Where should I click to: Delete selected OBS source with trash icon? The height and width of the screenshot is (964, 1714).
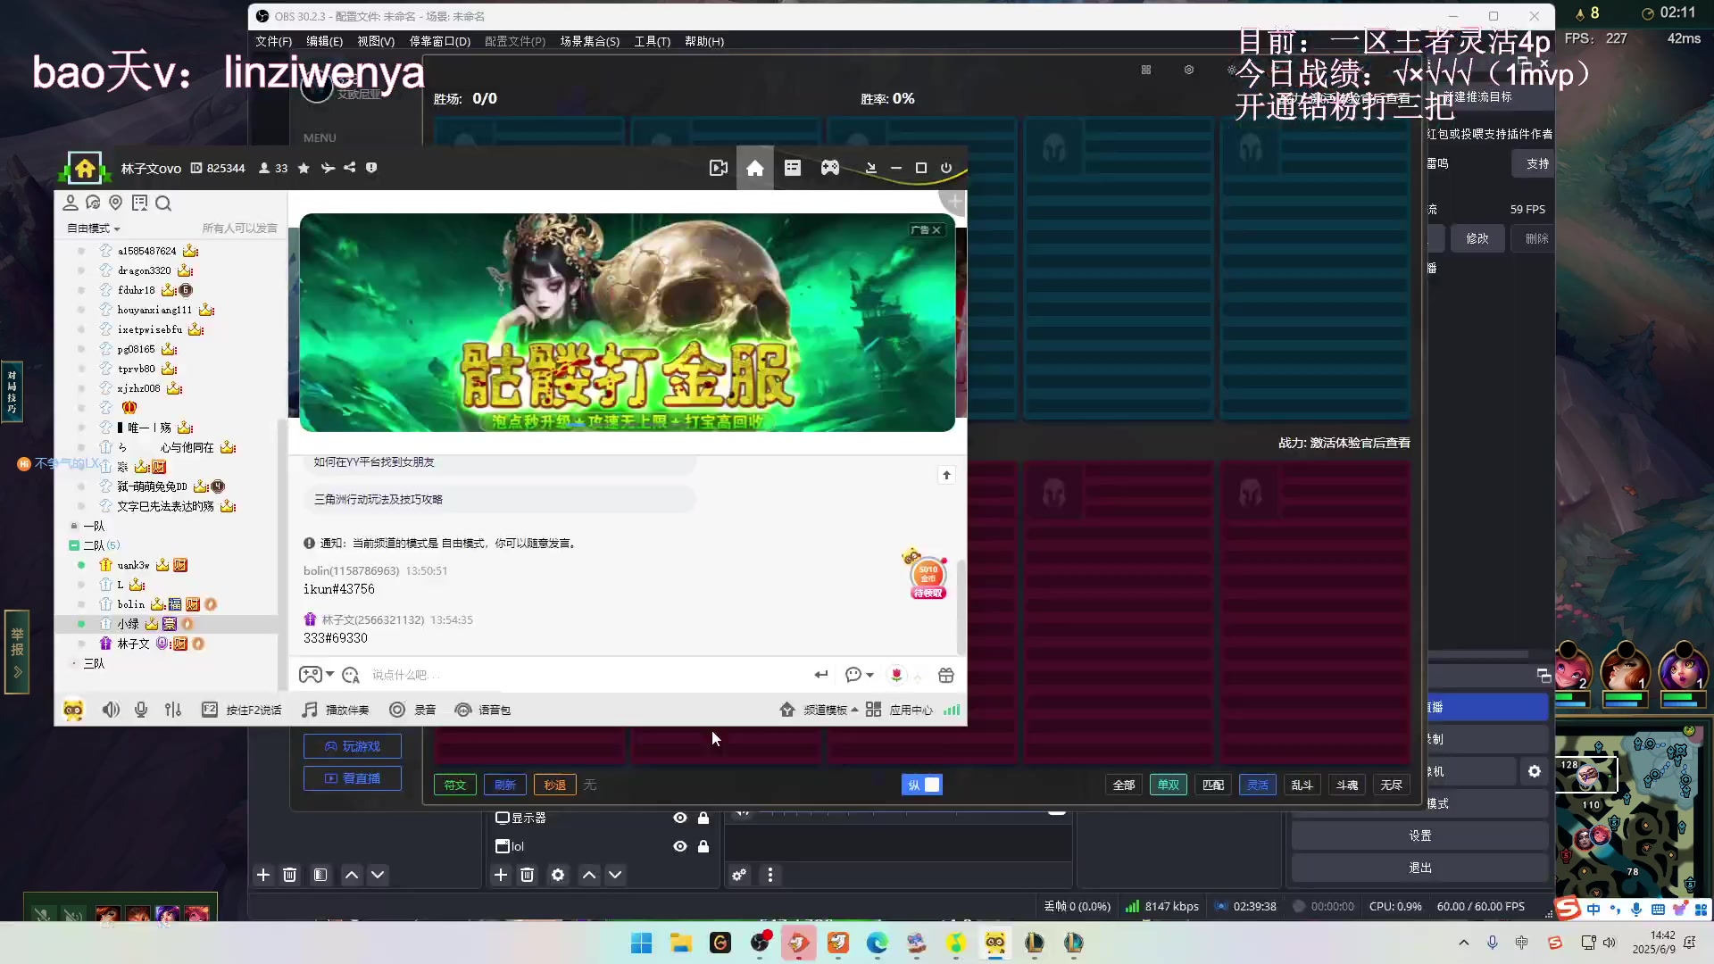[x=528, y=875]
